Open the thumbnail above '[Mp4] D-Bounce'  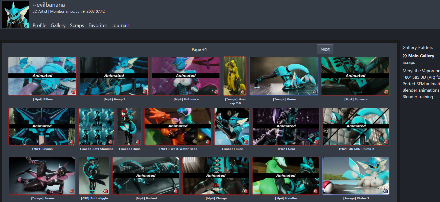coord(186,76)
